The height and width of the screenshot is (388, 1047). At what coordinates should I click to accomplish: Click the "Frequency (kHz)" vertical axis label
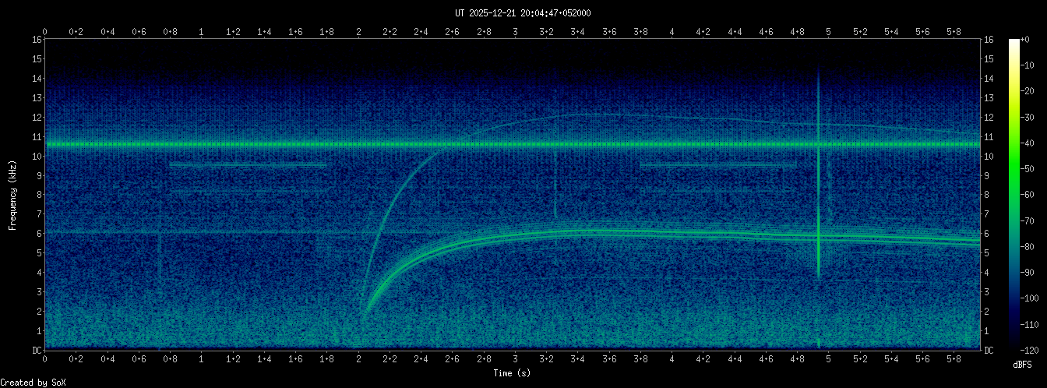pos(12,194)
